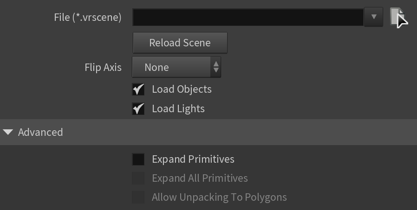
Task: Click the Flip Axis parameter label
Action: [x=103, y=67]
